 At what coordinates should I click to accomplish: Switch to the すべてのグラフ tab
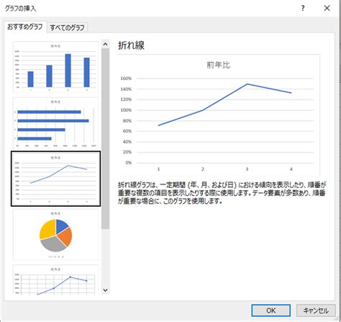[x=67, y=27]
